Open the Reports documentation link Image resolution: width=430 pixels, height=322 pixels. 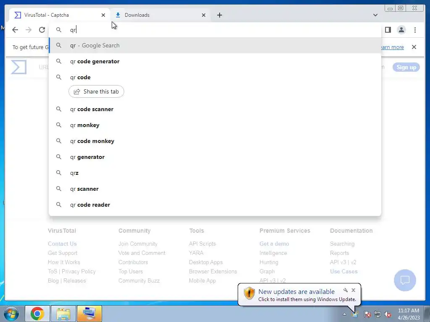point(339,253)
